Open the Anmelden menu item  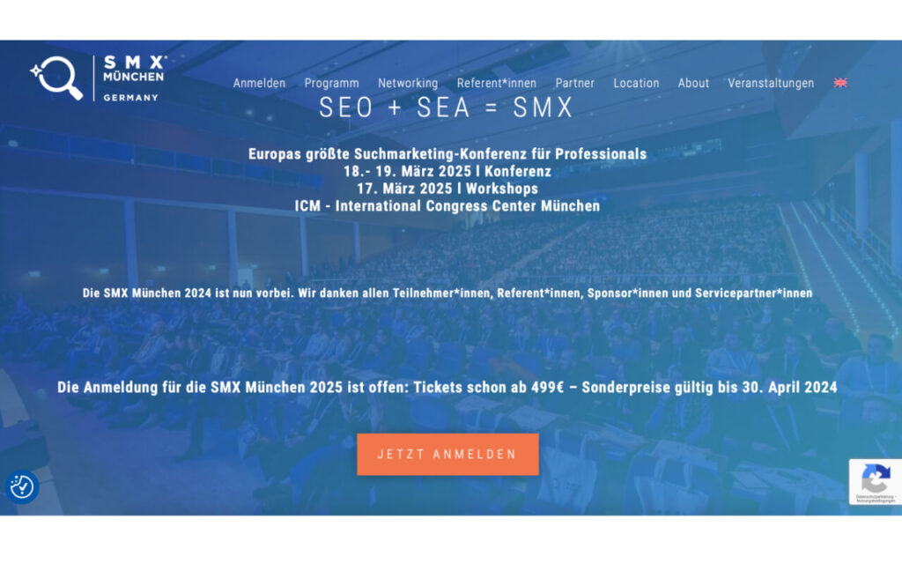pos(259,83)
